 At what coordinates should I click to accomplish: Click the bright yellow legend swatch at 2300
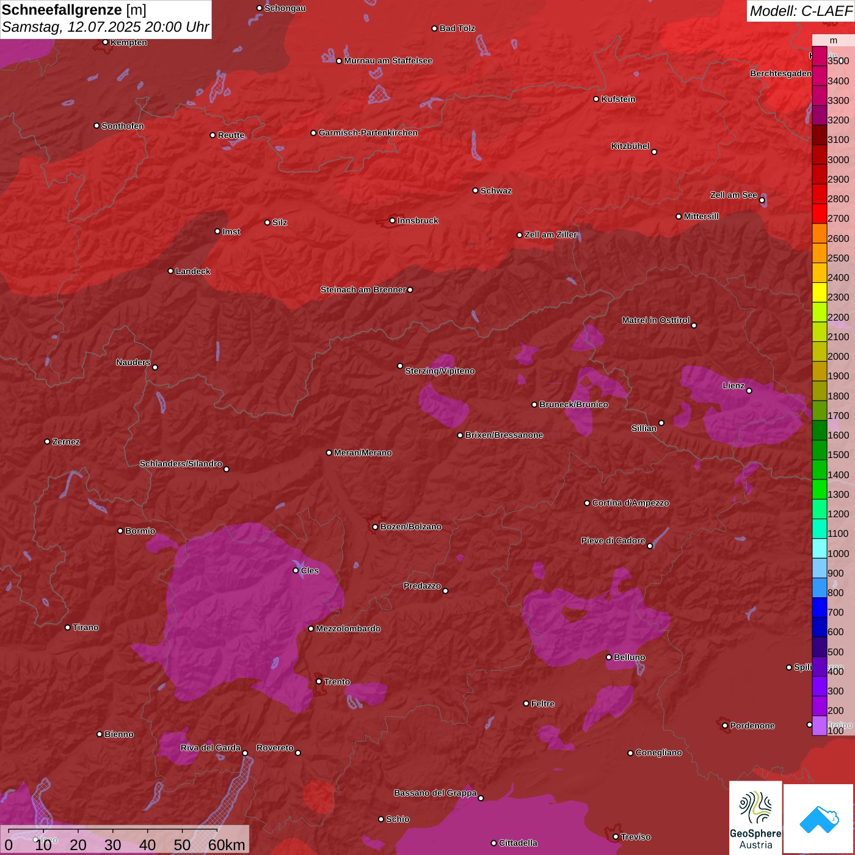[x=819, y=293]
